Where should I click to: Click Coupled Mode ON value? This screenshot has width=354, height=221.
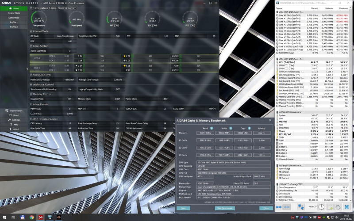70,99
